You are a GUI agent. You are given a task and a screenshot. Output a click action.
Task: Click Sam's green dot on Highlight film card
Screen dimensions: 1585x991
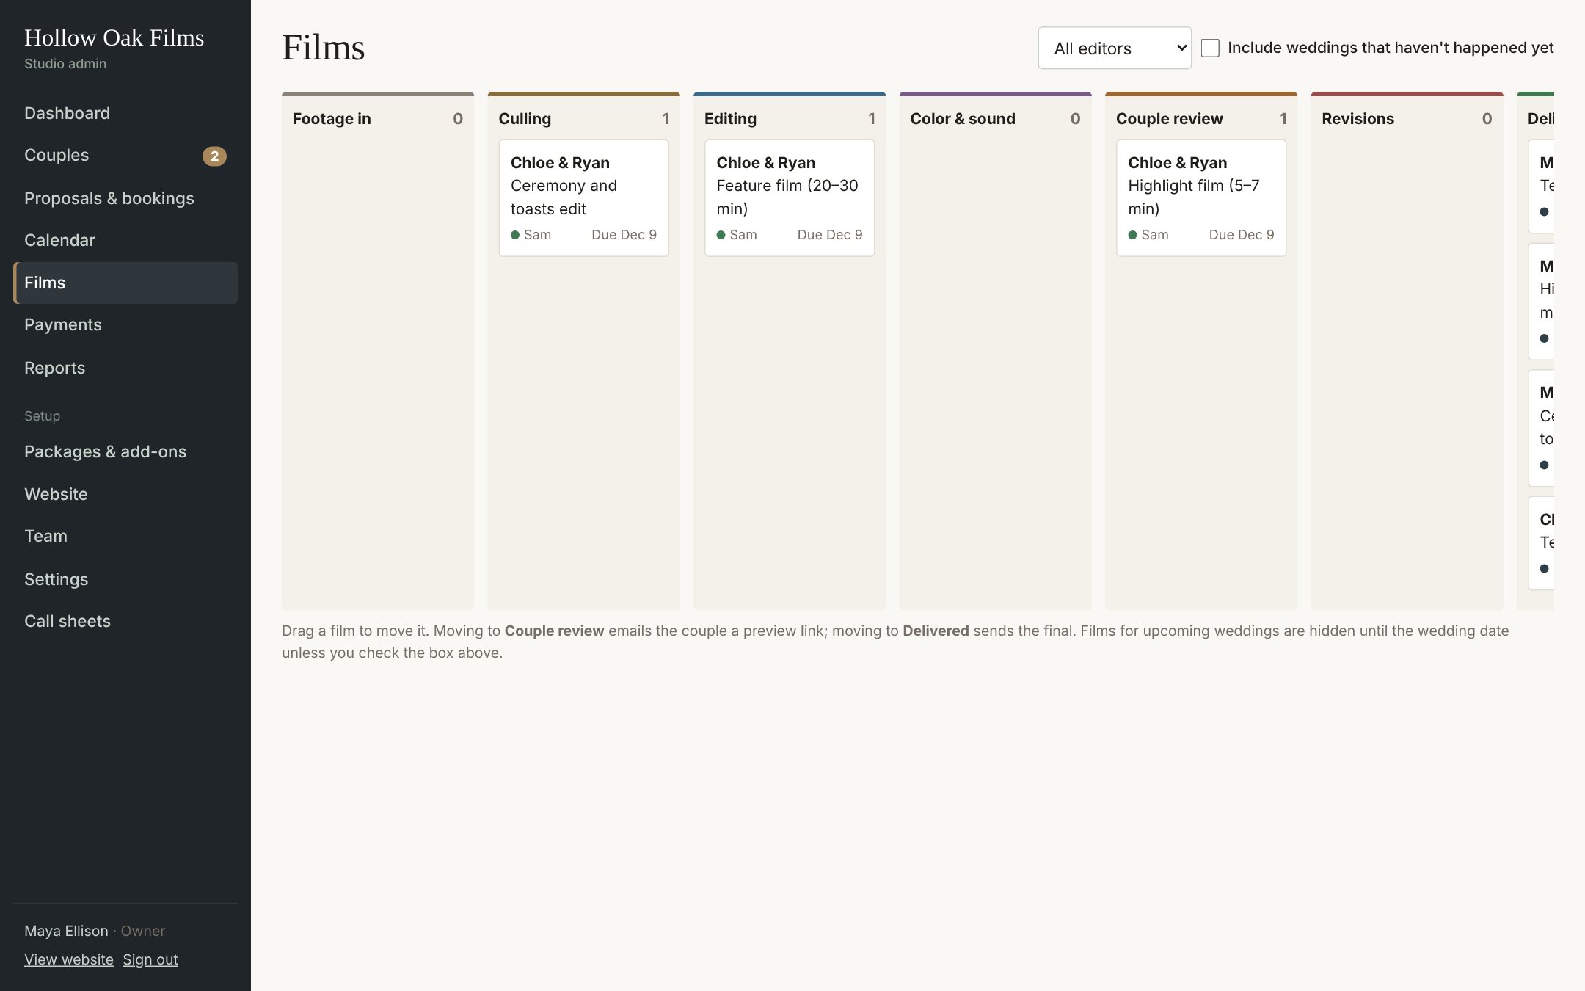coord(1132,235)
